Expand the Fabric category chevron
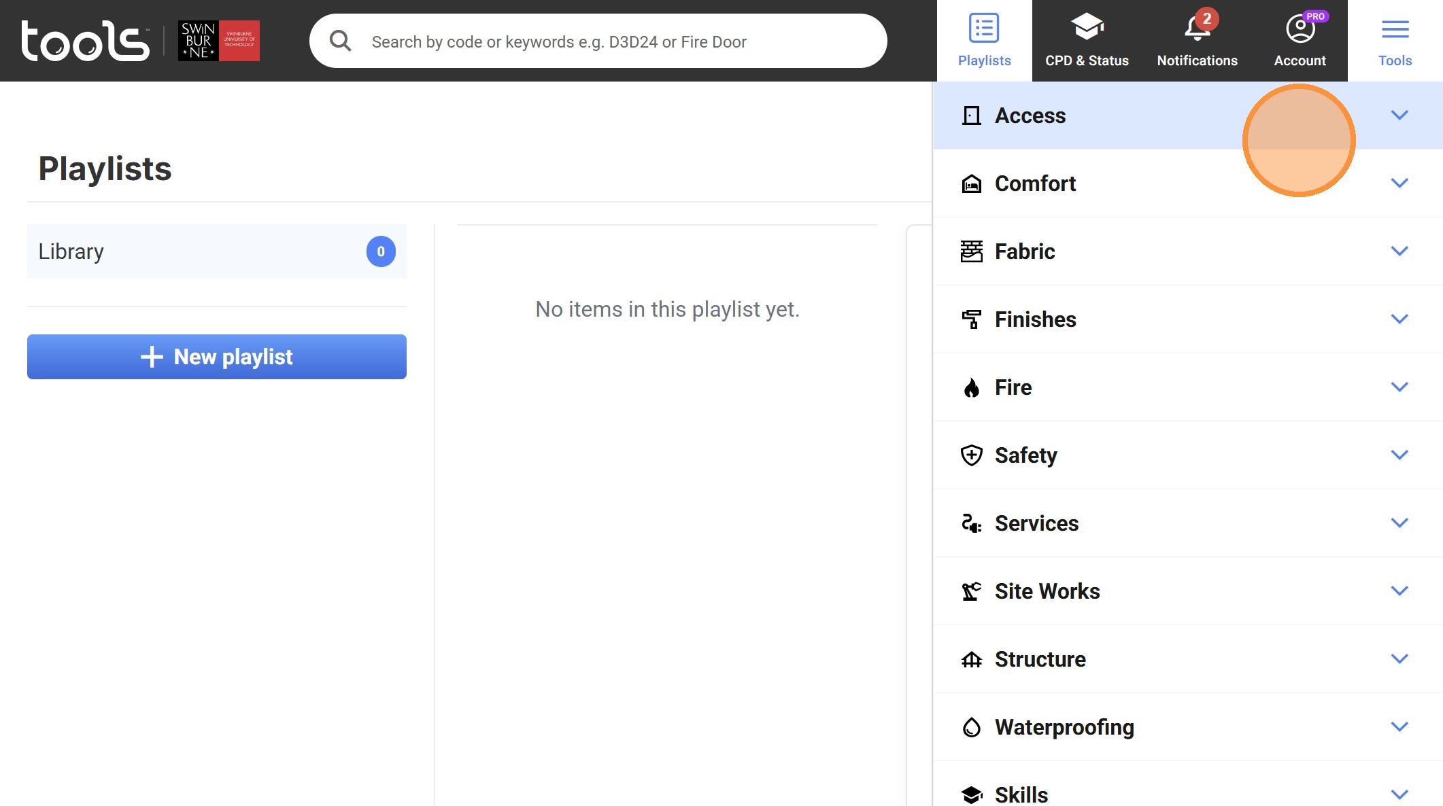This screenshot has width=1443, height=806. [x=1399, y=251]
